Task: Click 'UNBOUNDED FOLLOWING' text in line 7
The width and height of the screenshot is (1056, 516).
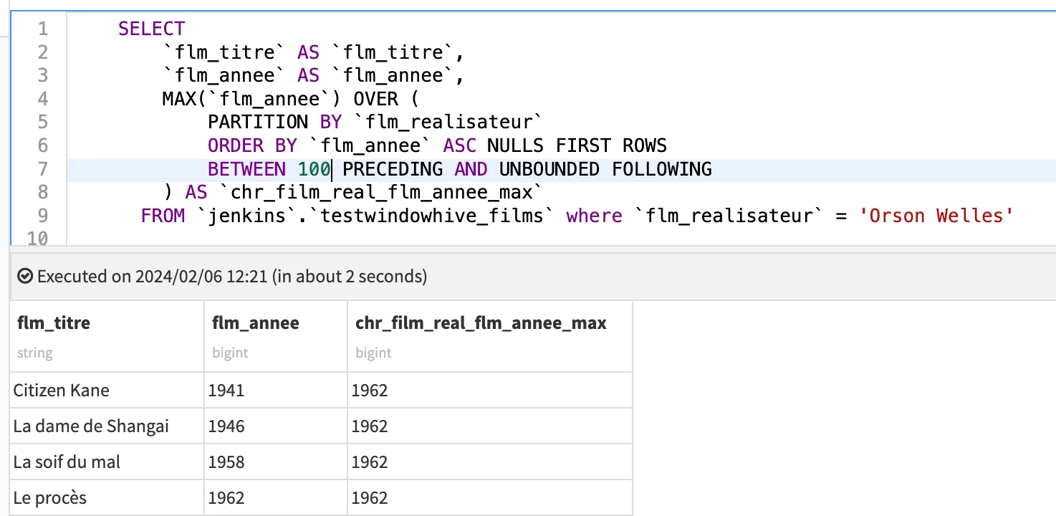Action: click(x=605, y=169)
